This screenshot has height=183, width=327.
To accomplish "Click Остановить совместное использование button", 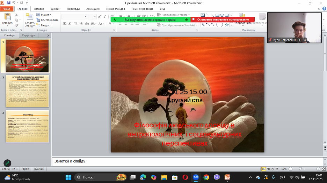I will click(x=223, y=19).
